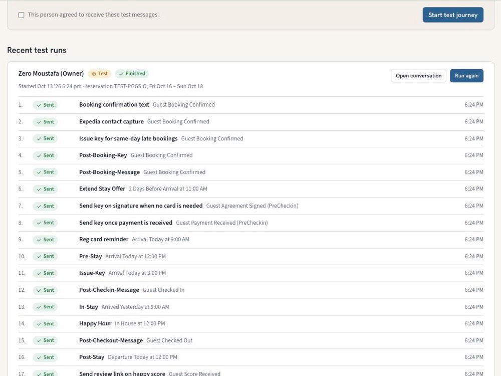Viewport: 501px width, 376px height.
Task: Click Departure Today at 12:00 PM trigger
Action: (142, 357)
